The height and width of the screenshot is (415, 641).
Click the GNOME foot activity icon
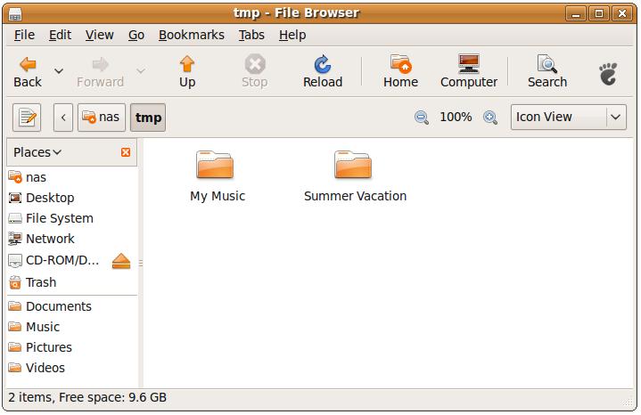click(x=608, y=74)
